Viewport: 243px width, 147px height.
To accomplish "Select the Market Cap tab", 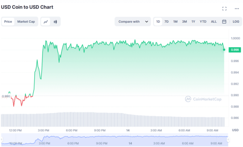I will click(26, 22).
